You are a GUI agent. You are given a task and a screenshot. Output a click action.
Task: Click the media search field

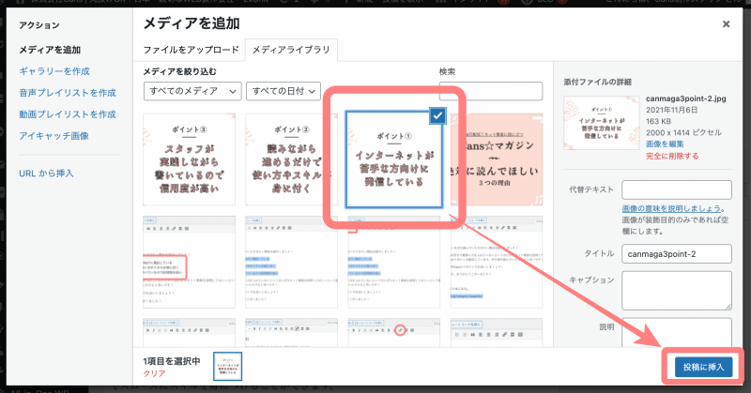(x=490, y=91)
